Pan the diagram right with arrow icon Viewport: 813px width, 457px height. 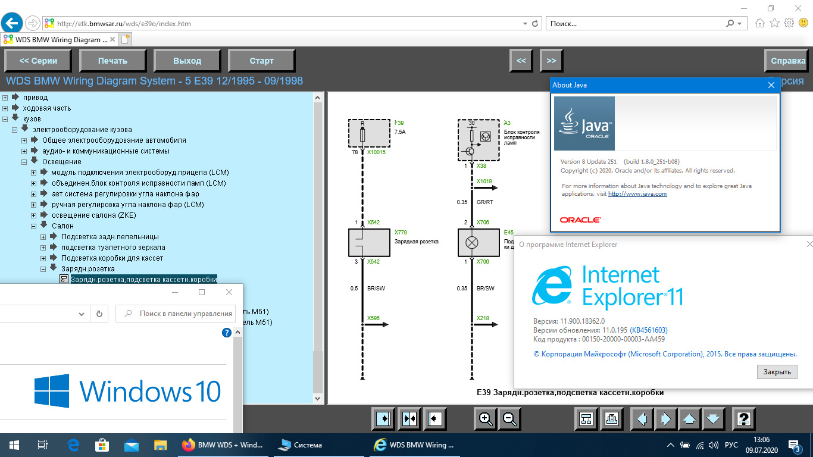(666, 419)
